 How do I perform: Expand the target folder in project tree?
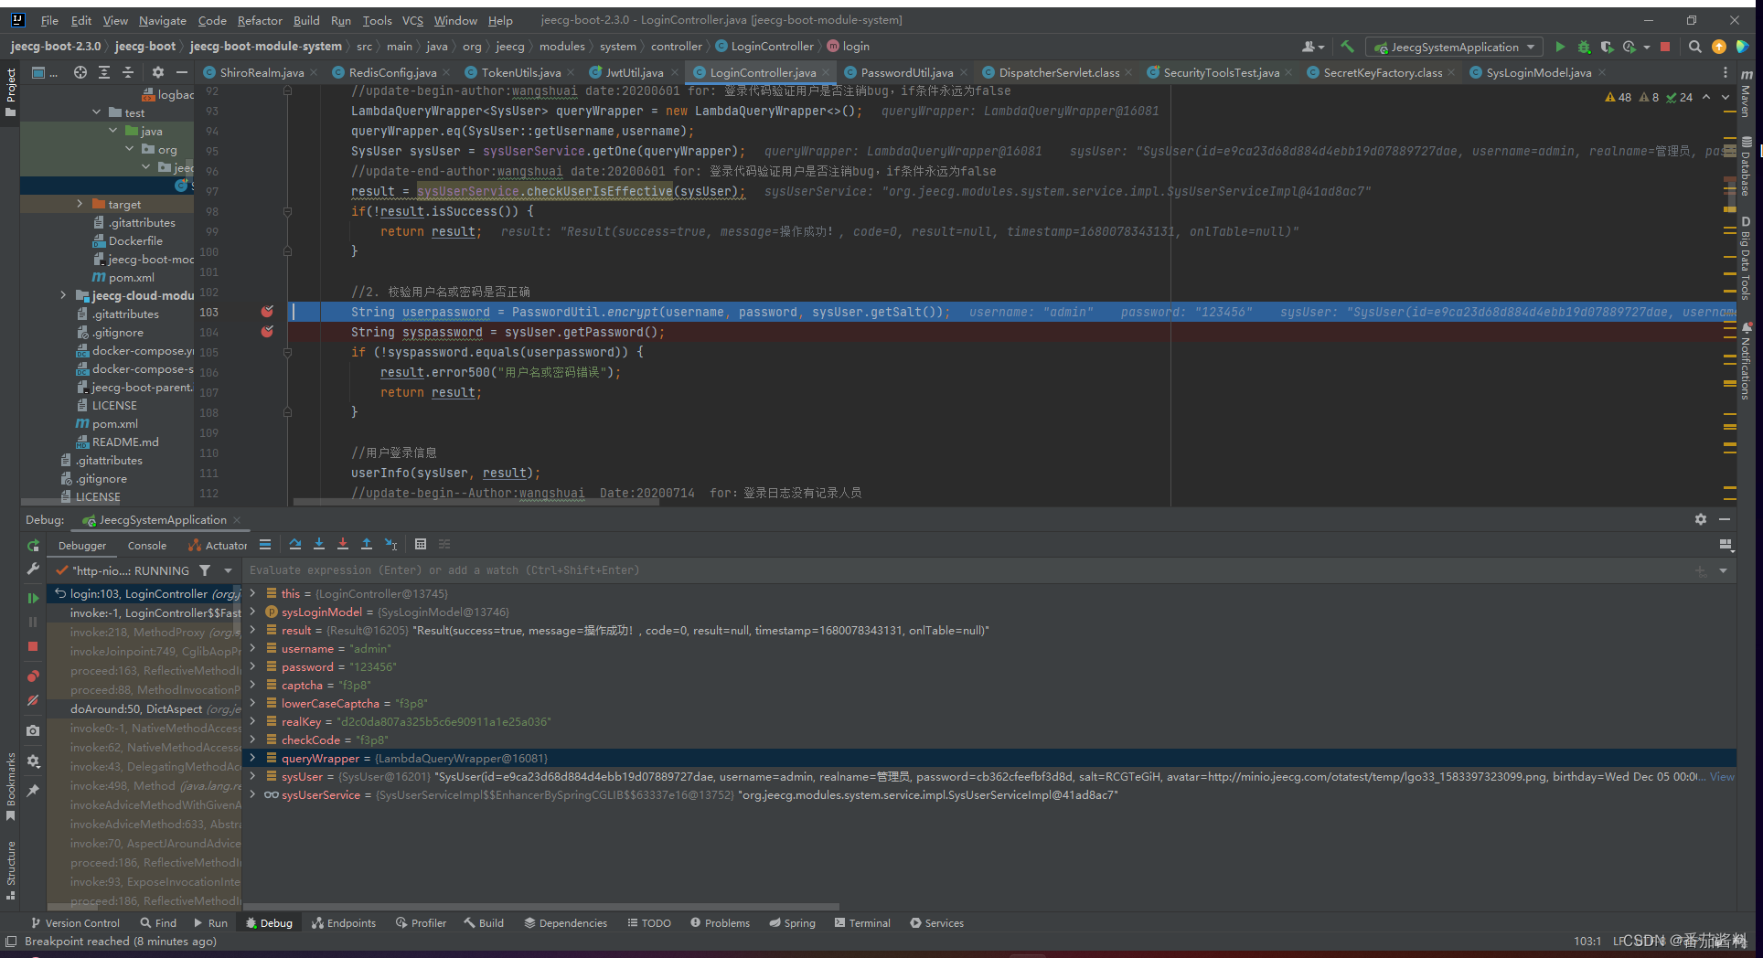[x=80, y=204]
